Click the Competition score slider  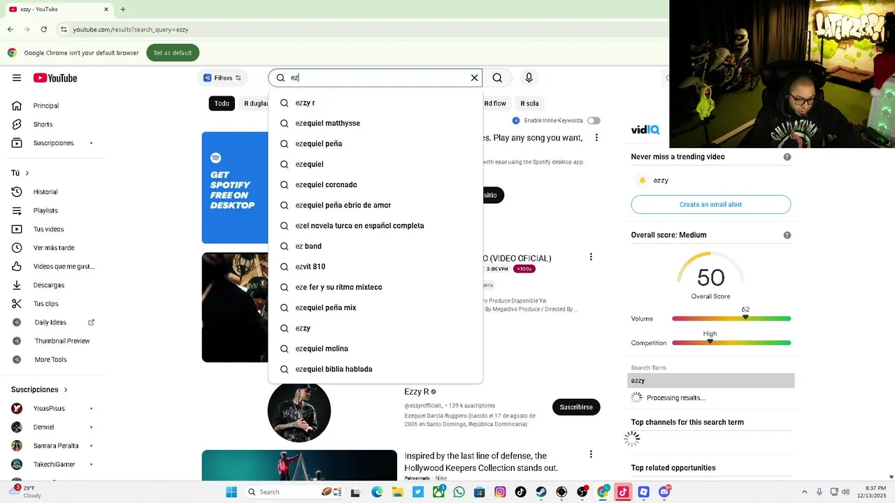(x=731, y=343)
